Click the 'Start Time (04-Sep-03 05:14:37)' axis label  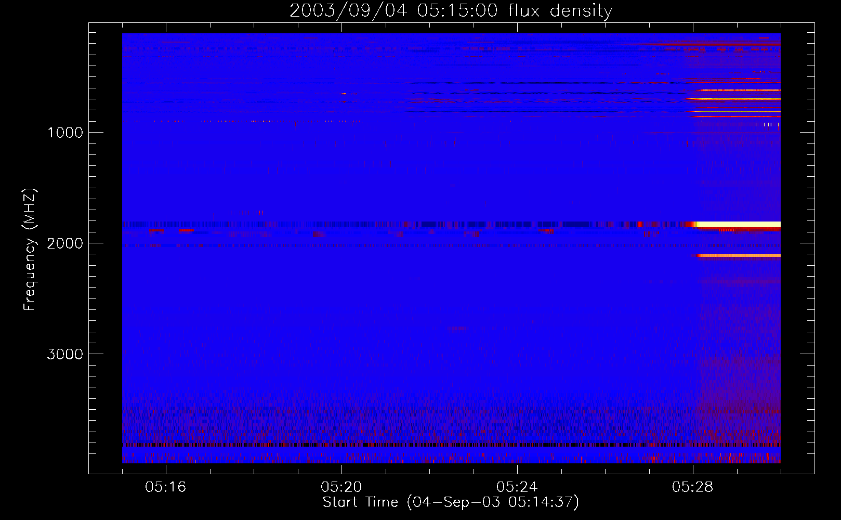(x=451, y=502)
